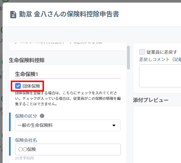Open the 保険の区分 dropdown
Screen dimensions: 181x163
pos(68,125)
